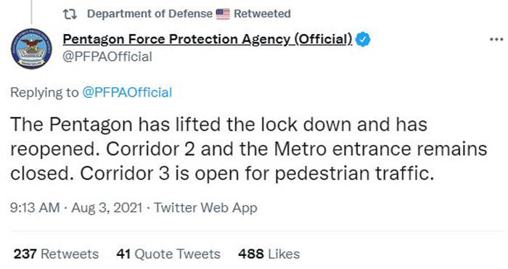
Task: Open the blue @PFPAOfficial reply mention
Action: click(x=127, y=93)
